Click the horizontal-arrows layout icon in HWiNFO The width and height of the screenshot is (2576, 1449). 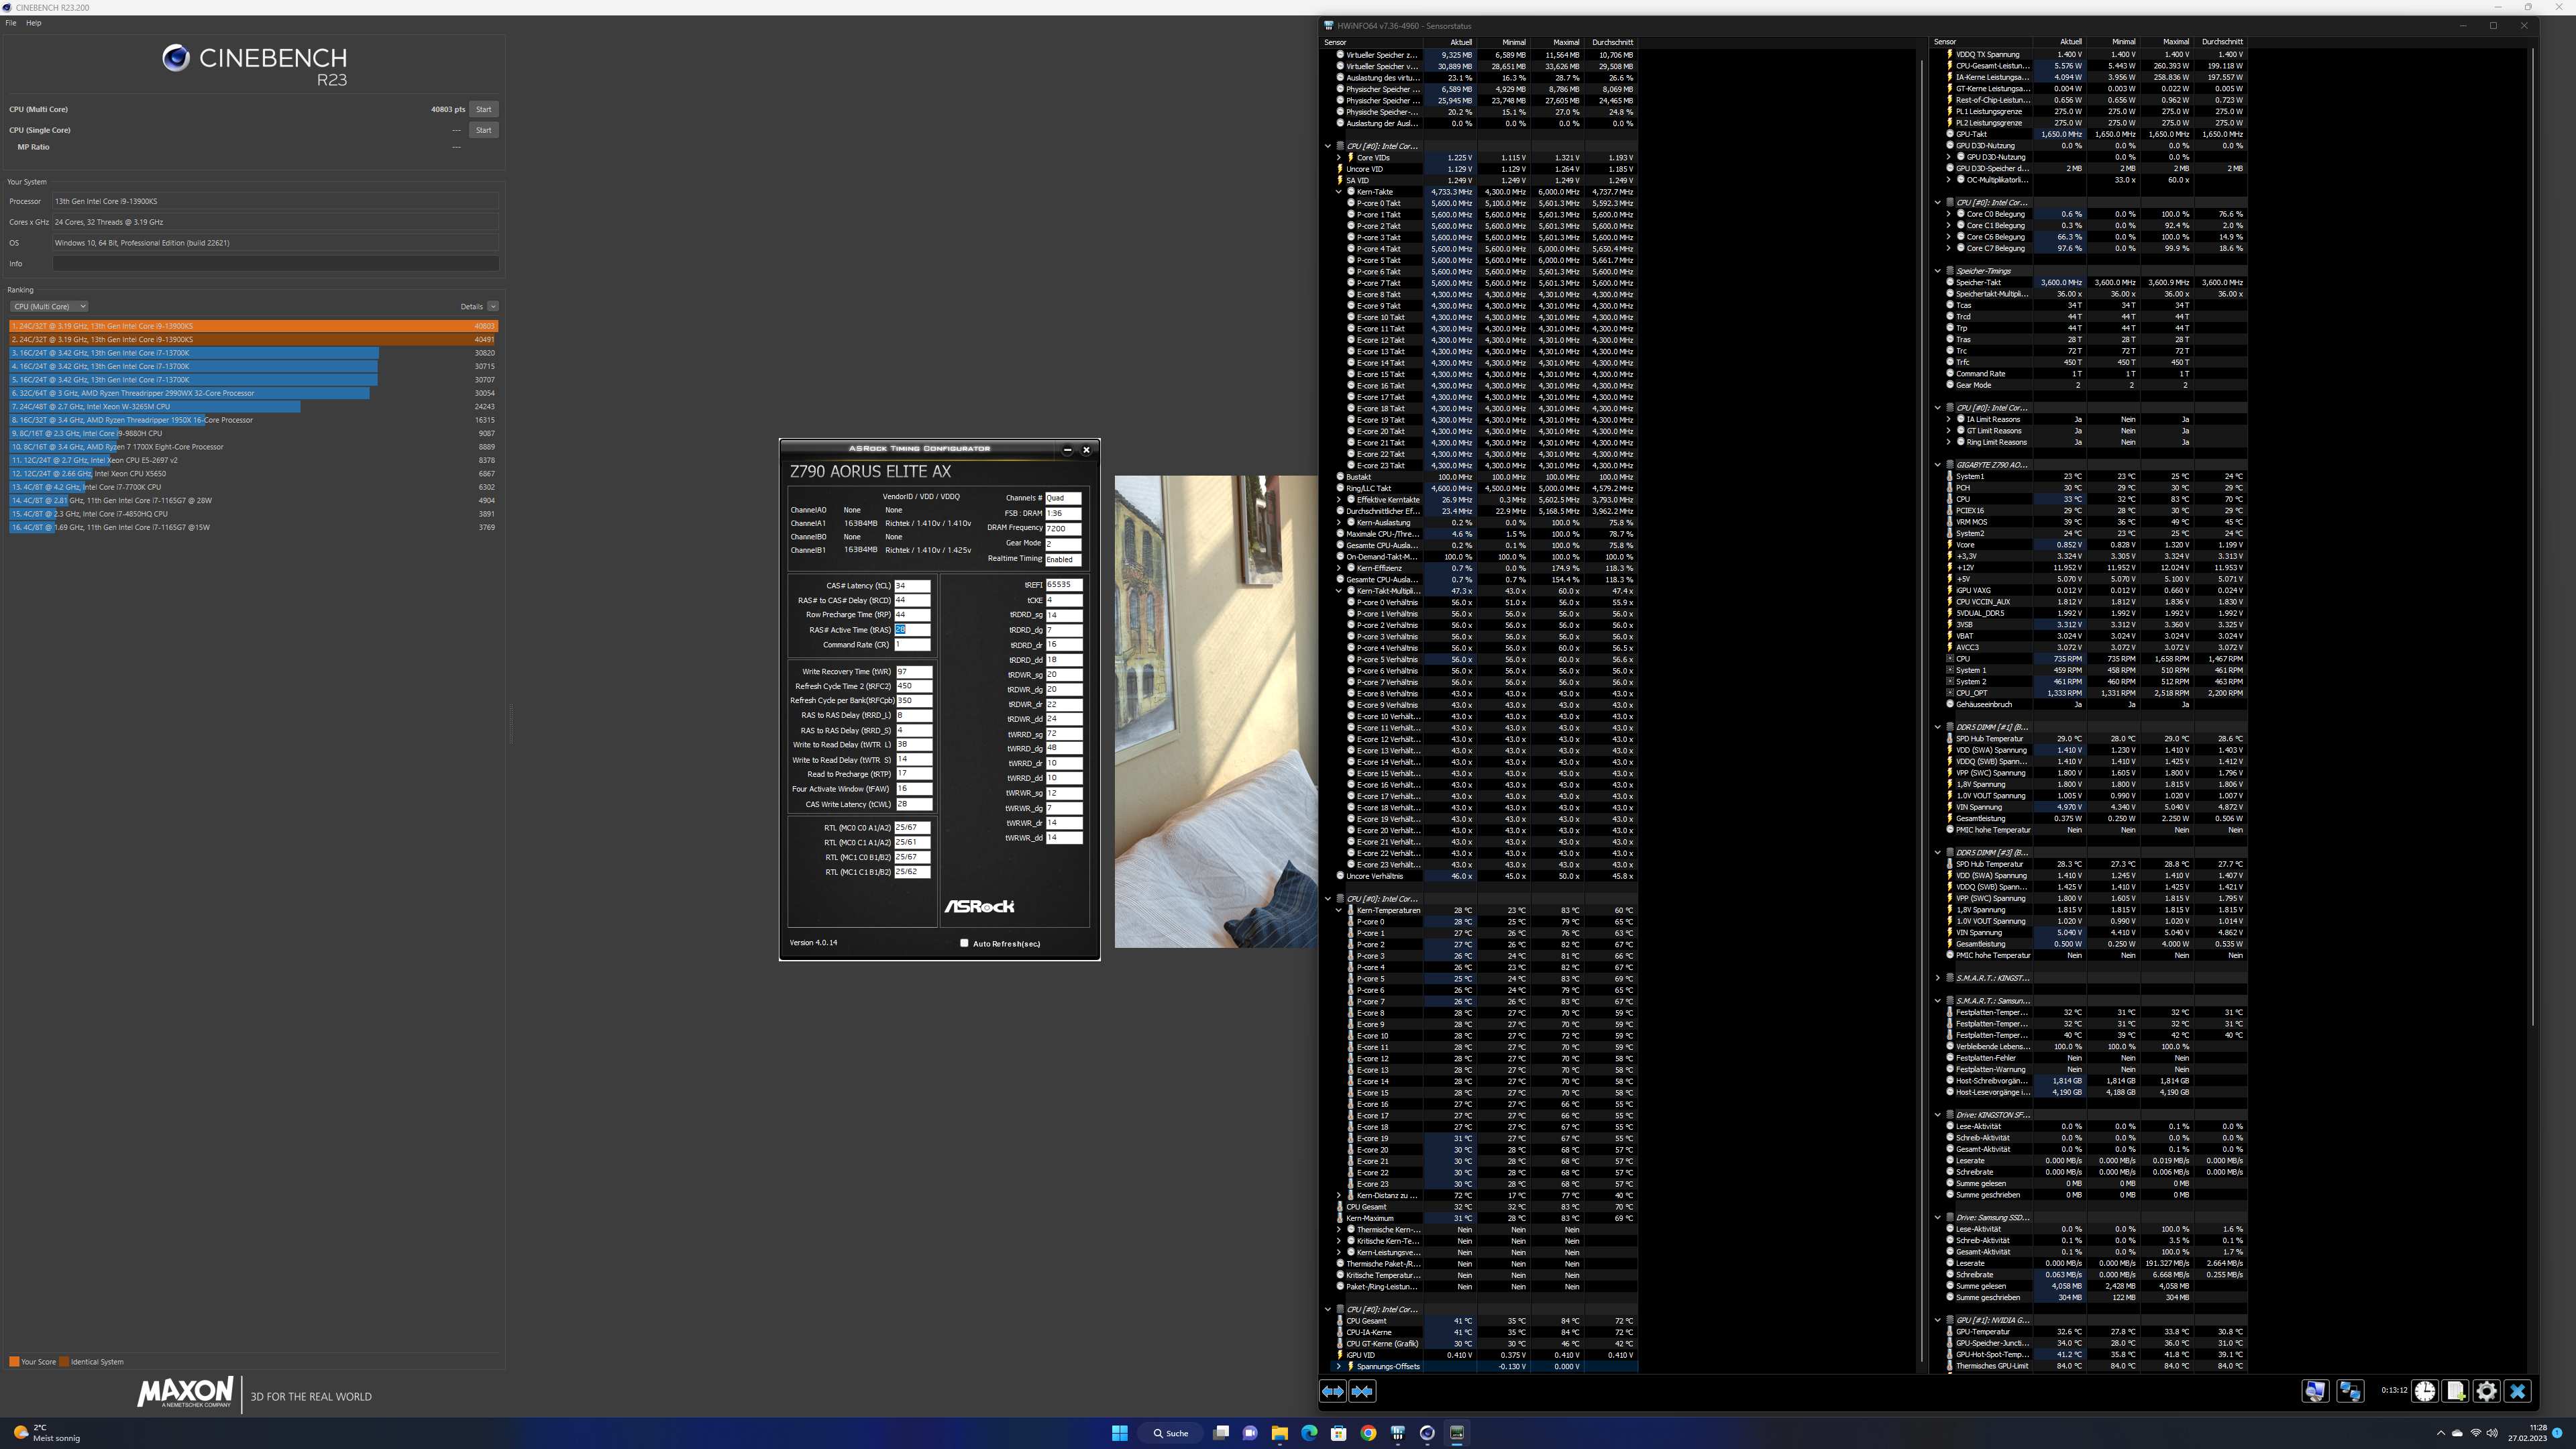(1333, 1391)
